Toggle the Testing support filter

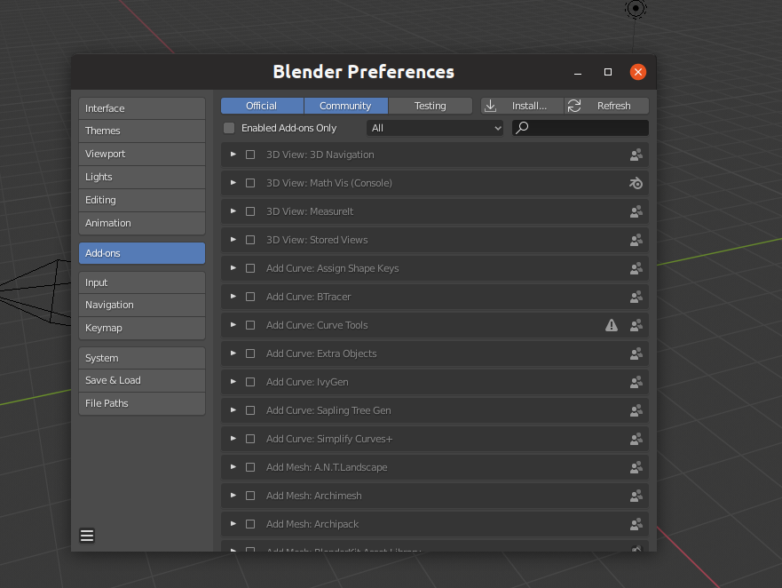tap(430, 106)
